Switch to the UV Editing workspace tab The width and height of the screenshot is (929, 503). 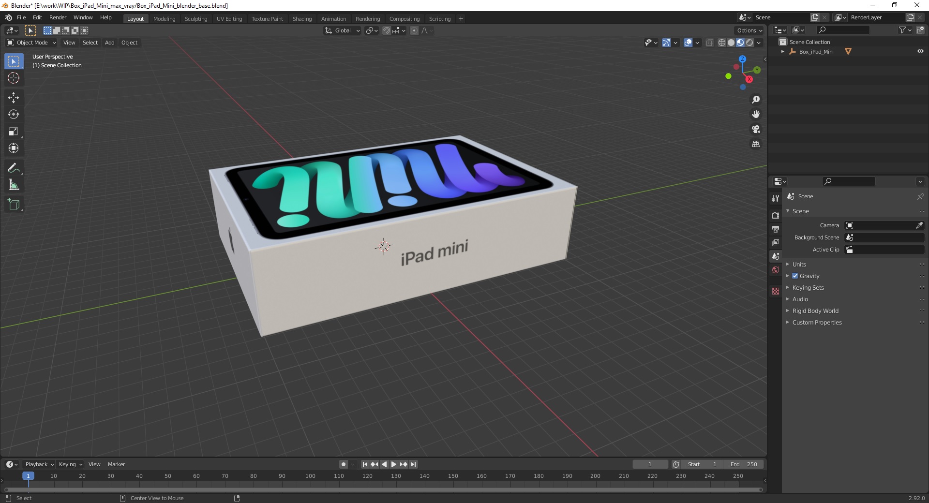tap(229, 19)
